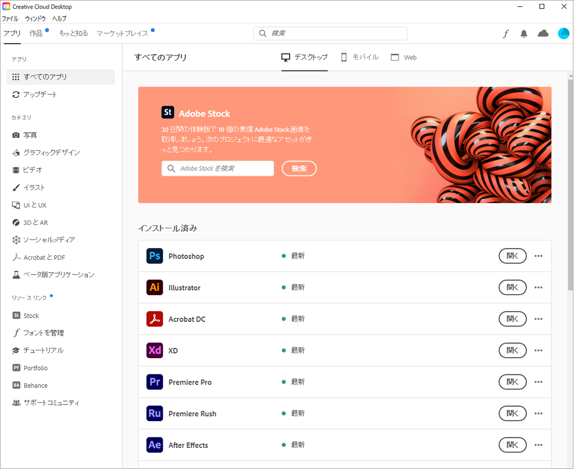Expand more options for Premiere Rush
Image resolution: width=574 pixels, height=469 pixels.
click(x=538, y=413)
